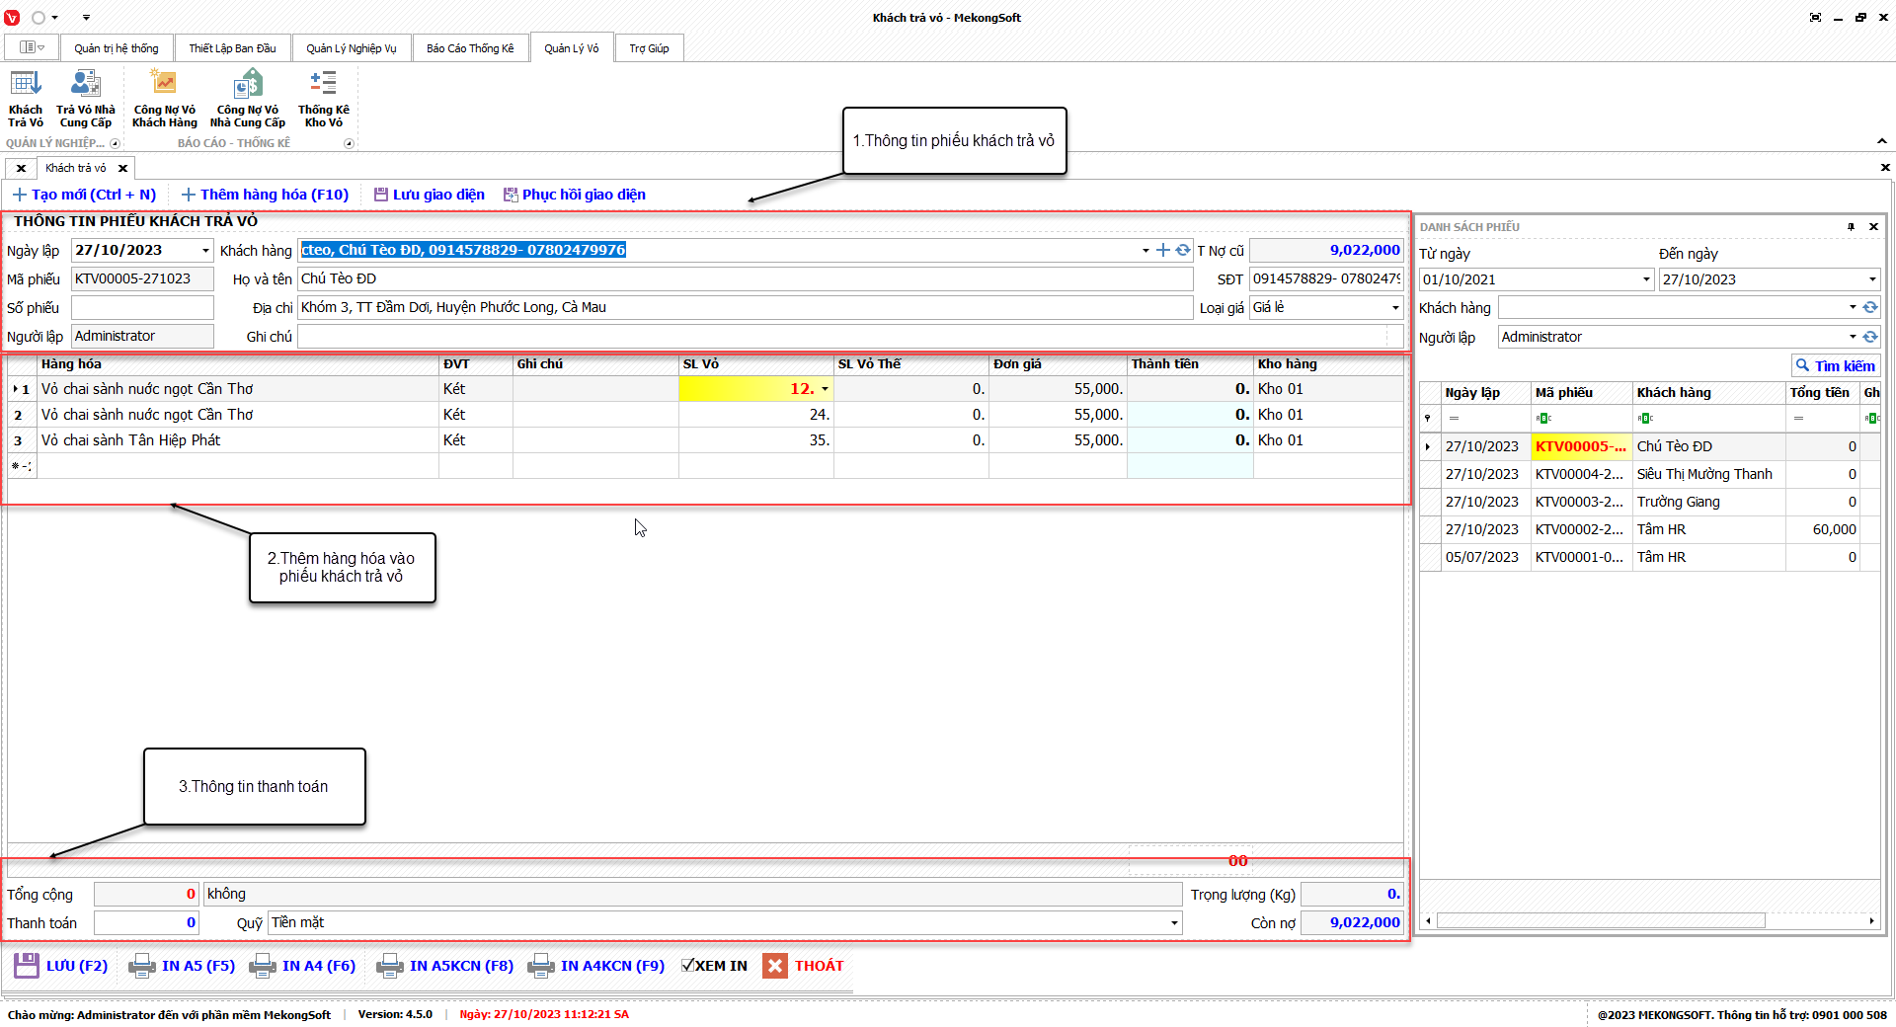
Task: Open Trả Vỏ Nhà Cung Cấp icon
Action: 86,99
